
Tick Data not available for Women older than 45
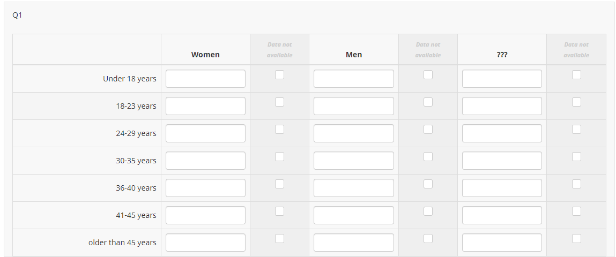pyautogui.click(x=279, y=238)
